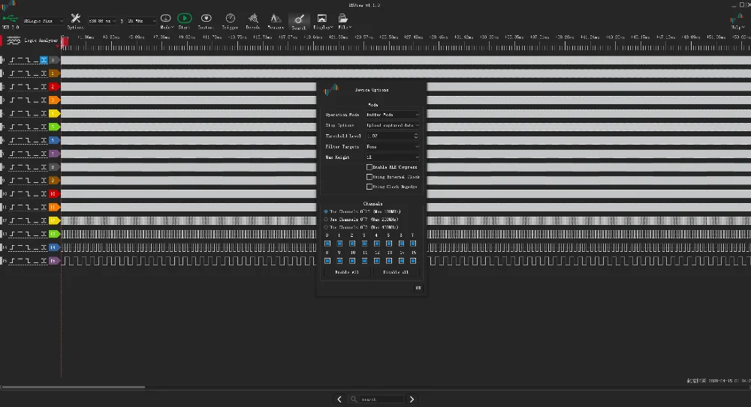Expand the Filter Targets dropdown
This screenshot has height=407, width=751.
point(393,147)
